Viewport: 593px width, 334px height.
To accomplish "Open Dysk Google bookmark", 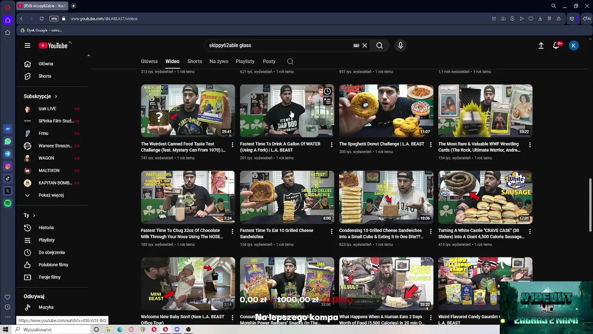I will tap(41, 30).
